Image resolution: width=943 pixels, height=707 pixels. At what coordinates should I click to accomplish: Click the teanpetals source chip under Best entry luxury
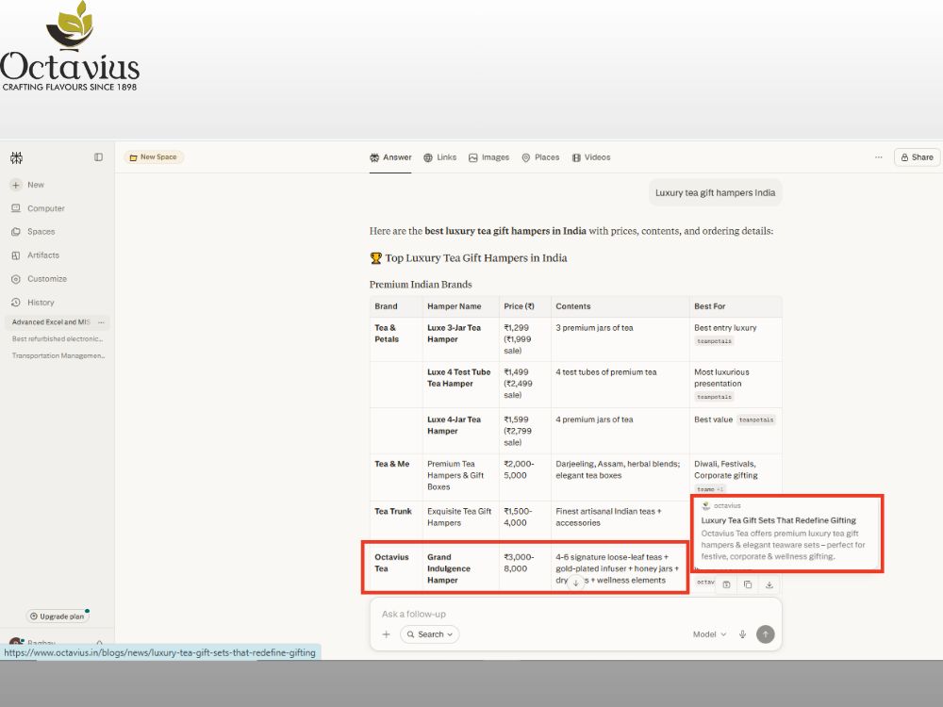(x=714, y=341)
